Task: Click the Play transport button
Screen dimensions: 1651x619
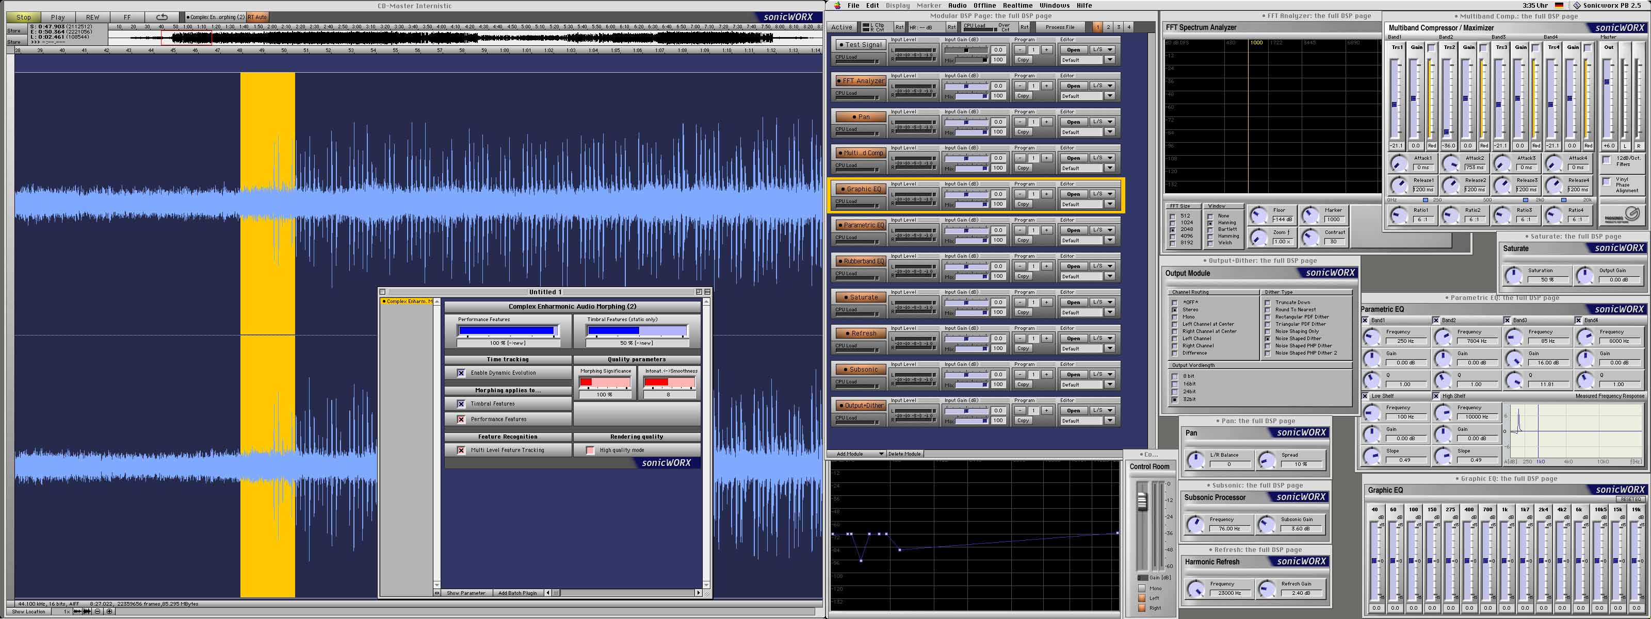Action: point(58,18)
